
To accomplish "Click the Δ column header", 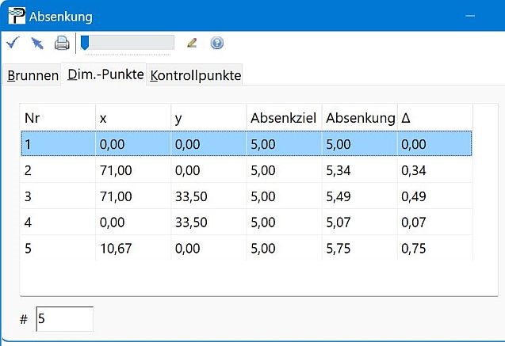I will pyautogui.click(x=434, y=118).
